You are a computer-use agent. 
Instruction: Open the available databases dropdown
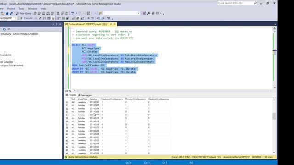click(16, 18)
